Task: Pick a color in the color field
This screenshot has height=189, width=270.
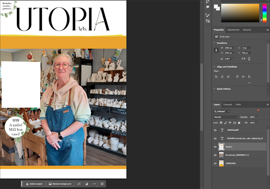Action: (x=240, y=13)
